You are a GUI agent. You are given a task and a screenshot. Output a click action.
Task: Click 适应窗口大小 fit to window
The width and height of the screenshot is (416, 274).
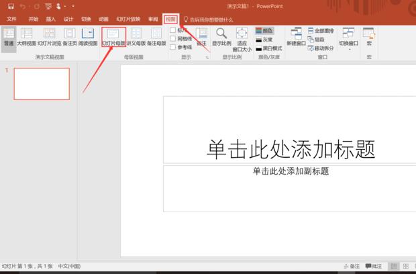242,38
